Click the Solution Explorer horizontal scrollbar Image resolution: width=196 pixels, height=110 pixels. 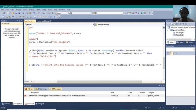[180, 39]
